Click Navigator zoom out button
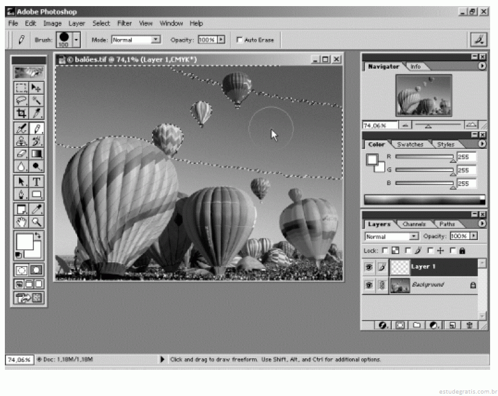 pyautogui.click(x=405, y=125)
